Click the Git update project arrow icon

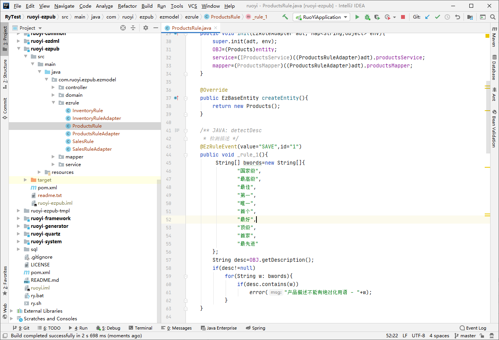click(427, 17)
